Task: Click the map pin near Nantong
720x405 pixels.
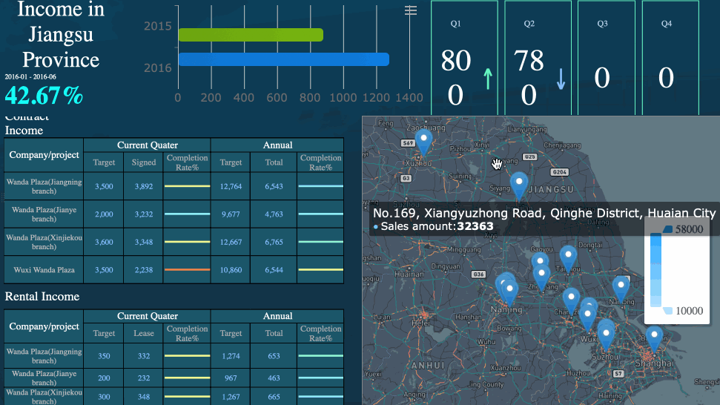Action: (x=621, y=290)
